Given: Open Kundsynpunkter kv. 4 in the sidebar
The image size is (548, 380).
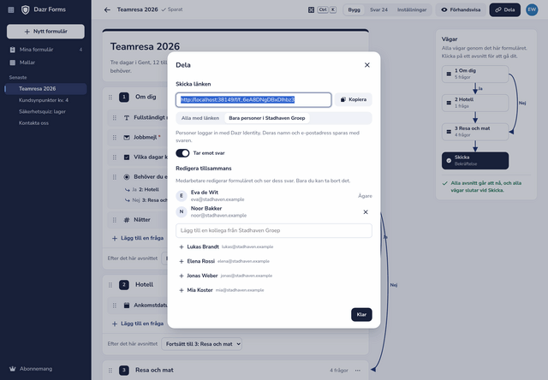Looking at the screenshot, I should click(45, 100).
